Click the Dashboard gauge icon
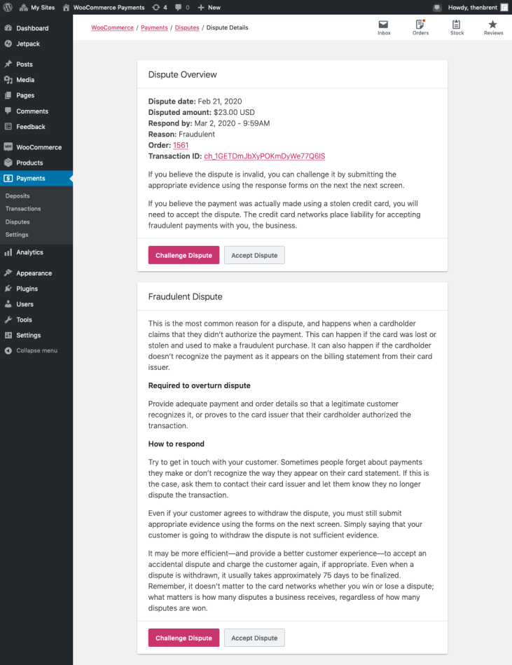 8,28
